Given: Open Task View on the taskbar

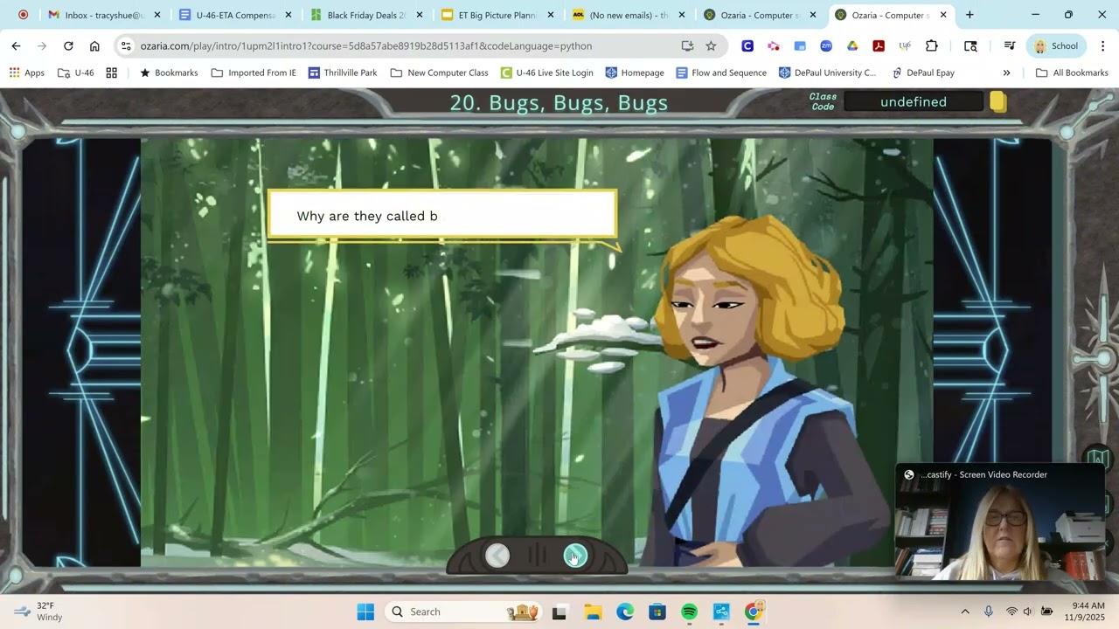Looking at the screenshot, I should point(559,612).
